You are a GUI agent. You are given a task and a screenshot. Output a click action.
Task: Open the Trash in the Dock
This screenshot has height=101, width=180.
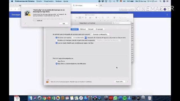pos(150,98)
